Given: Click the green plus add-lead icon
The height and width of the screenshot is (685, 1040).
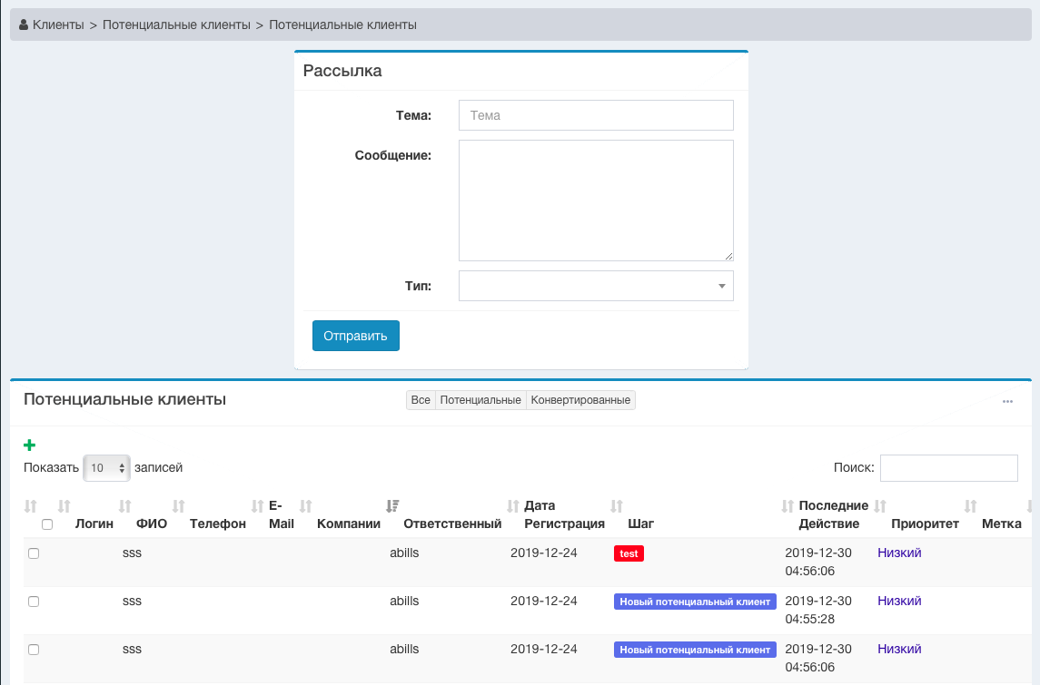Looking at the screenshot, I should [x=29, y=445].
